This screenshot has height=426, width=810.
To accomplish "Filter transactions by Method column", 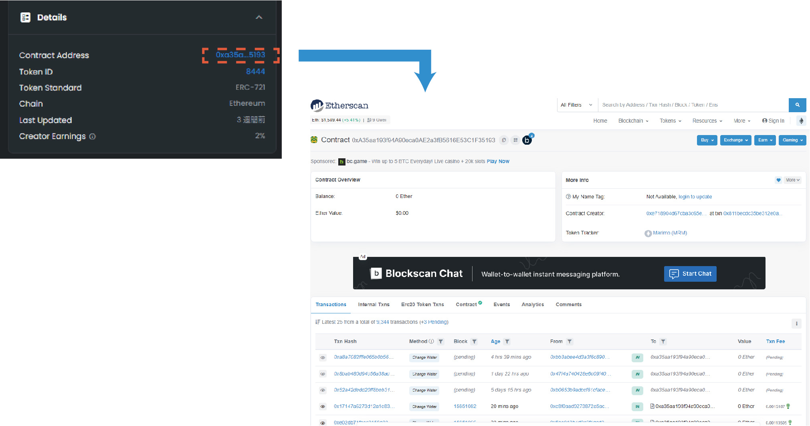I will [x=441, y=341].
